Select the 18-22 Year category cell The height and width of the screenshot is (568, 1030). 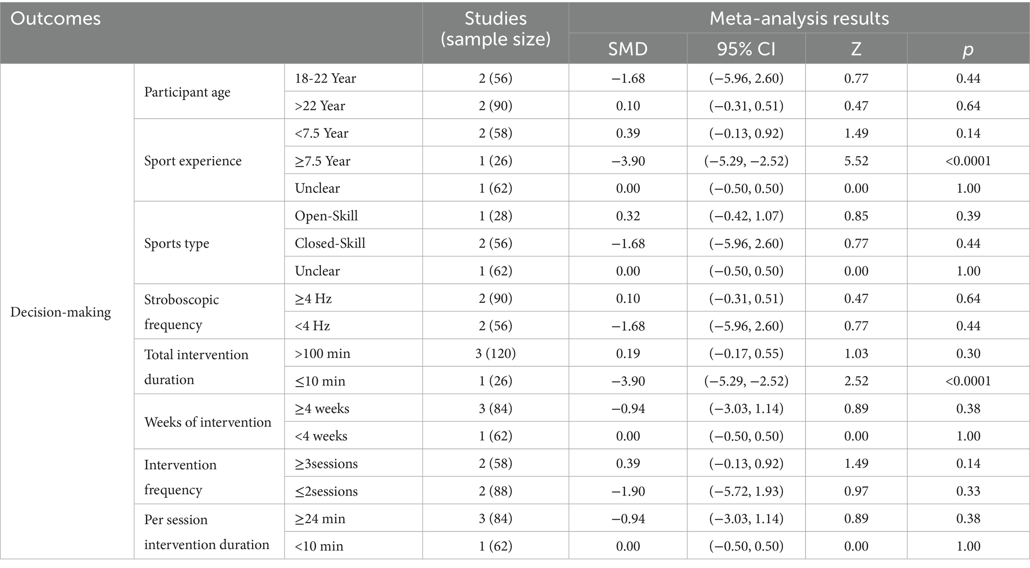[325, 78]
